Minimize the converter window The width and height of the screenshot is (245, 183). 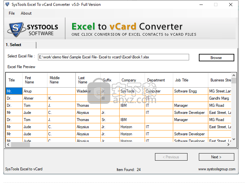[201, 5]
